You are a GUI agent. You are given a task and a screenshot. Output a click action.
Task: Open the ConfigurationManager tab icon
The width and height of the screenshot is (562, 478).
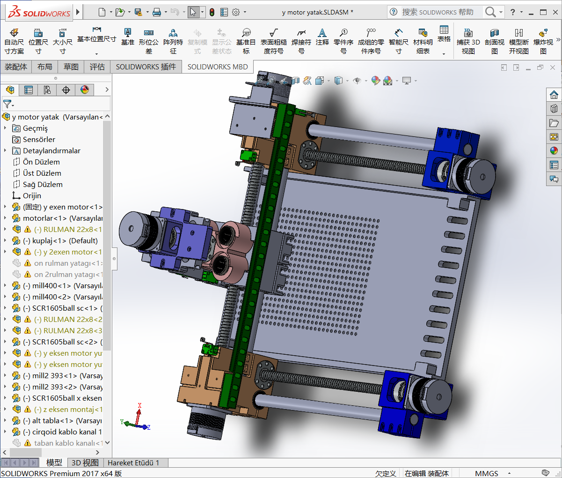47,90
